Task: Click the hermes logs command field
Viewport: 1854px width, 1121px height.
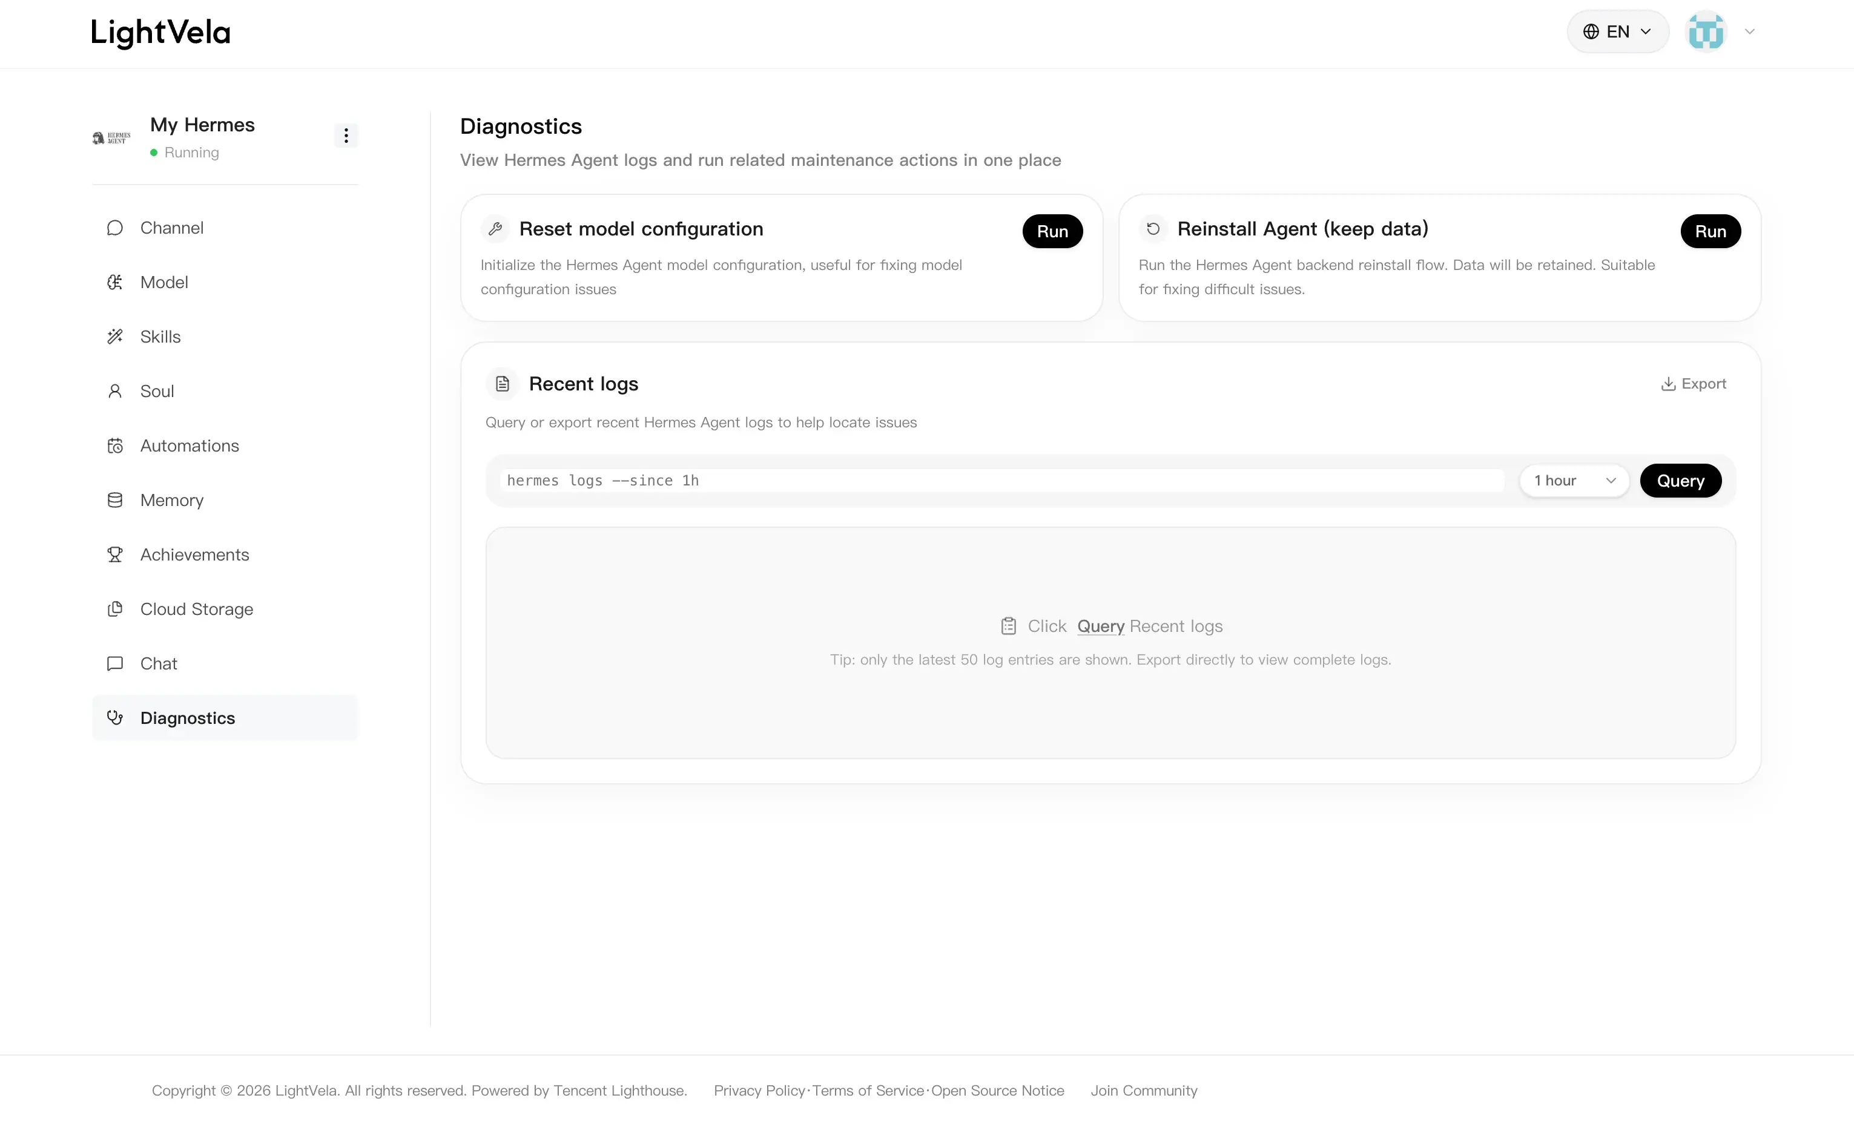Action: [1001, 481]
